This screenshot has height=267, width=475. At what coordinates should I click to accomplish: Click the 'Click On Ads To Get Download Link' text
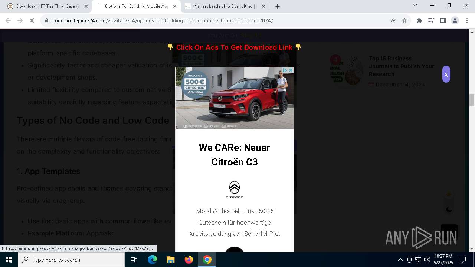point(234,47)
